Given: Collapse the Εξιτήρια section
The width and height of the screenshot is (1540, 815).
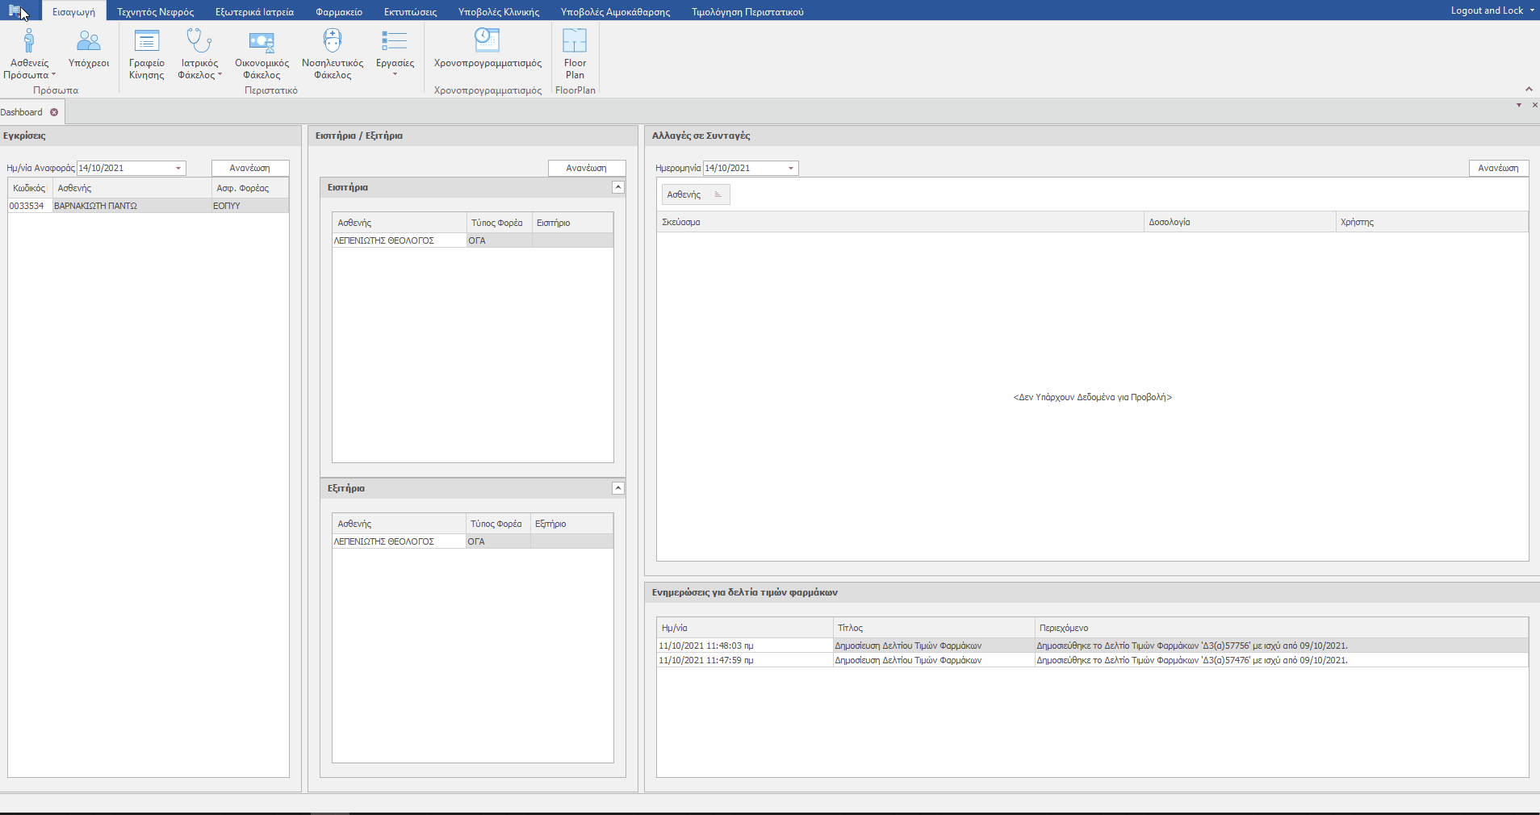Looking at the screenshot, I should click(618, 488).
